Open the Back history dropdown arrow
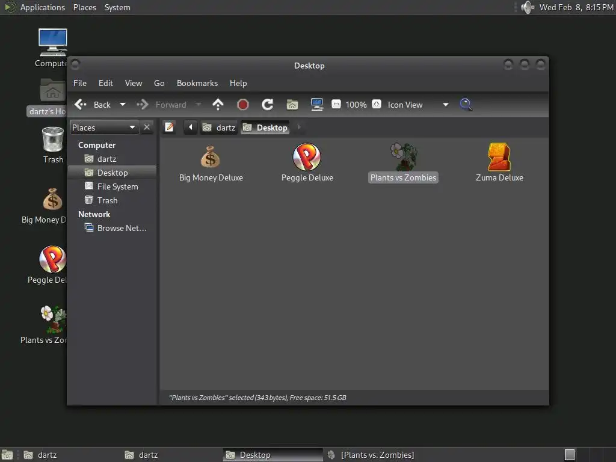Image resolution: width=616 pixels, height=462 pixels. (x=123, y=105)
